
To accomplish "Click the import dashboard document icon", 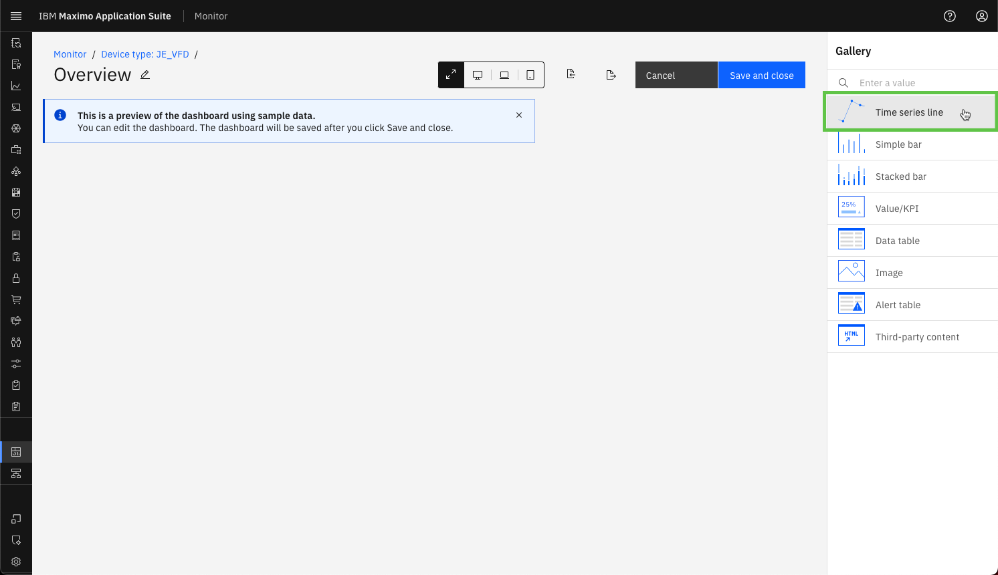I will tap(571, 74).
